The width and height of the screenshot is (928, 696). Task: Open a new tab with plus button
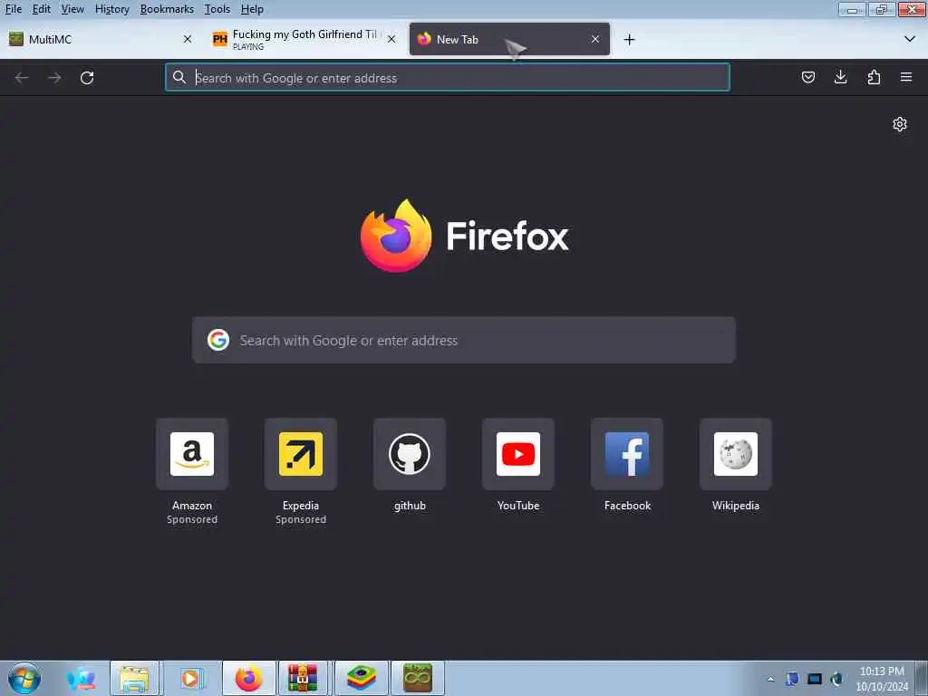629,40
